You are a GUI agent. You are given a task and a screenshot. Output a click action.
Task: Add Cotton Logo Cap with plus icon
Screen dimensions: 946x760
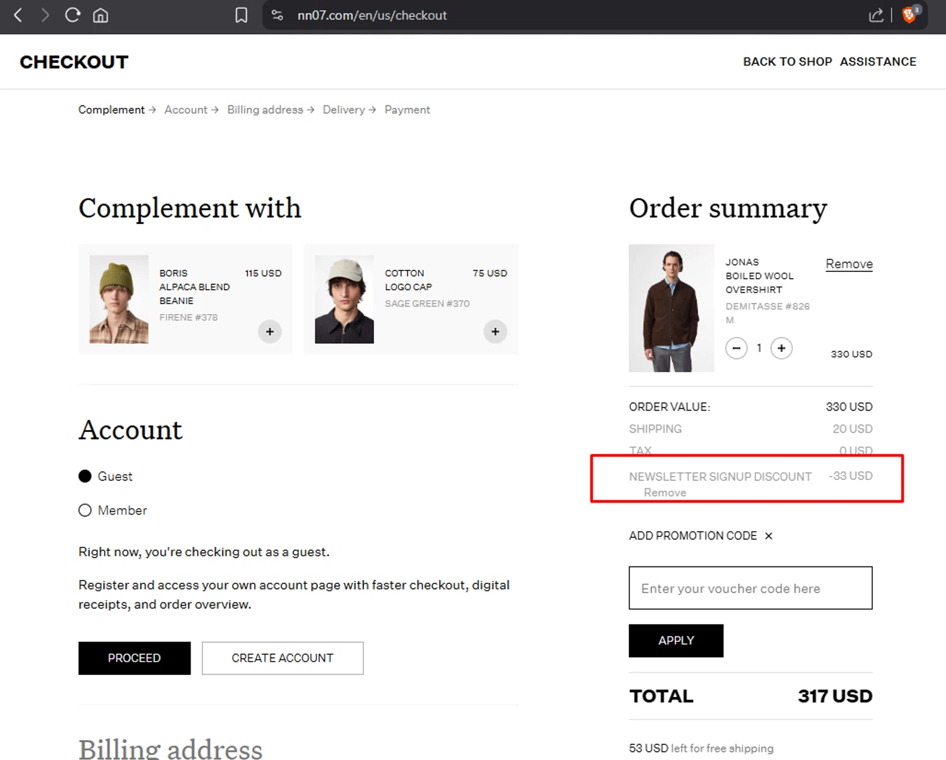495,332
